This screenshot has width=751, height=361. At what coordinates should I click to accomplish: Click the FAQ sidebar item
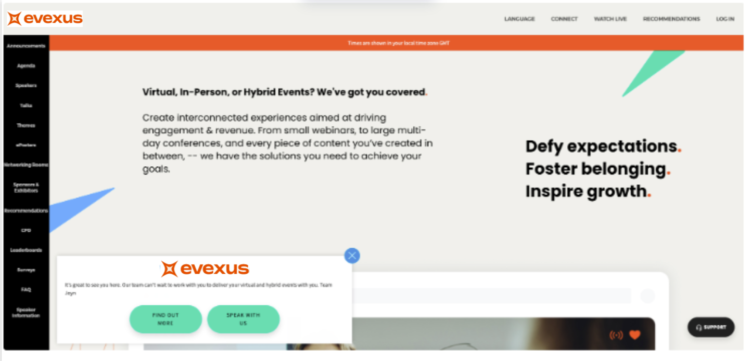tap(26, 290)
